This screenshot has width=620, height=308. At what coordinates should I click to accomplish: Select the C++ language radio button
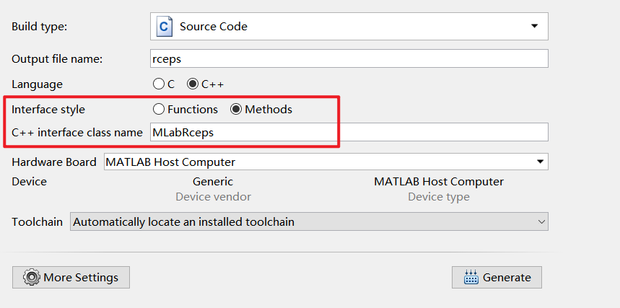click(193, 84)
